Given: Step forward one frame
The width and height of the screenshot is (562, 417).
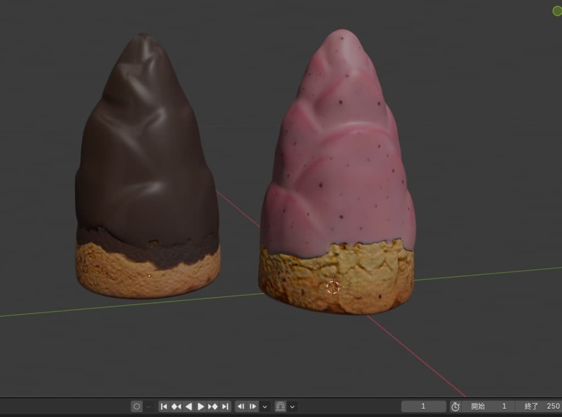Looking at the screenshot, I should click(x=252, y=406).
